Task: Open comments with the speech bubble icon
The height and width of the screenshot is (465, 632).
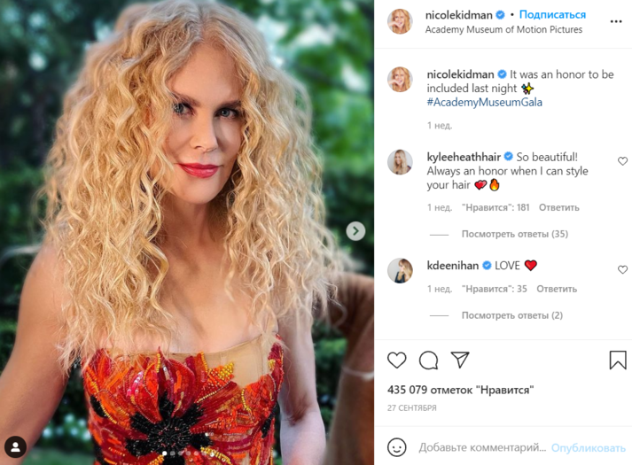Action: (x=428, y=360)
